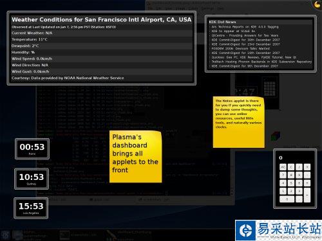Click calculator digit 4
This screenshot has height=241, width=322.
(x=283, y=183)
